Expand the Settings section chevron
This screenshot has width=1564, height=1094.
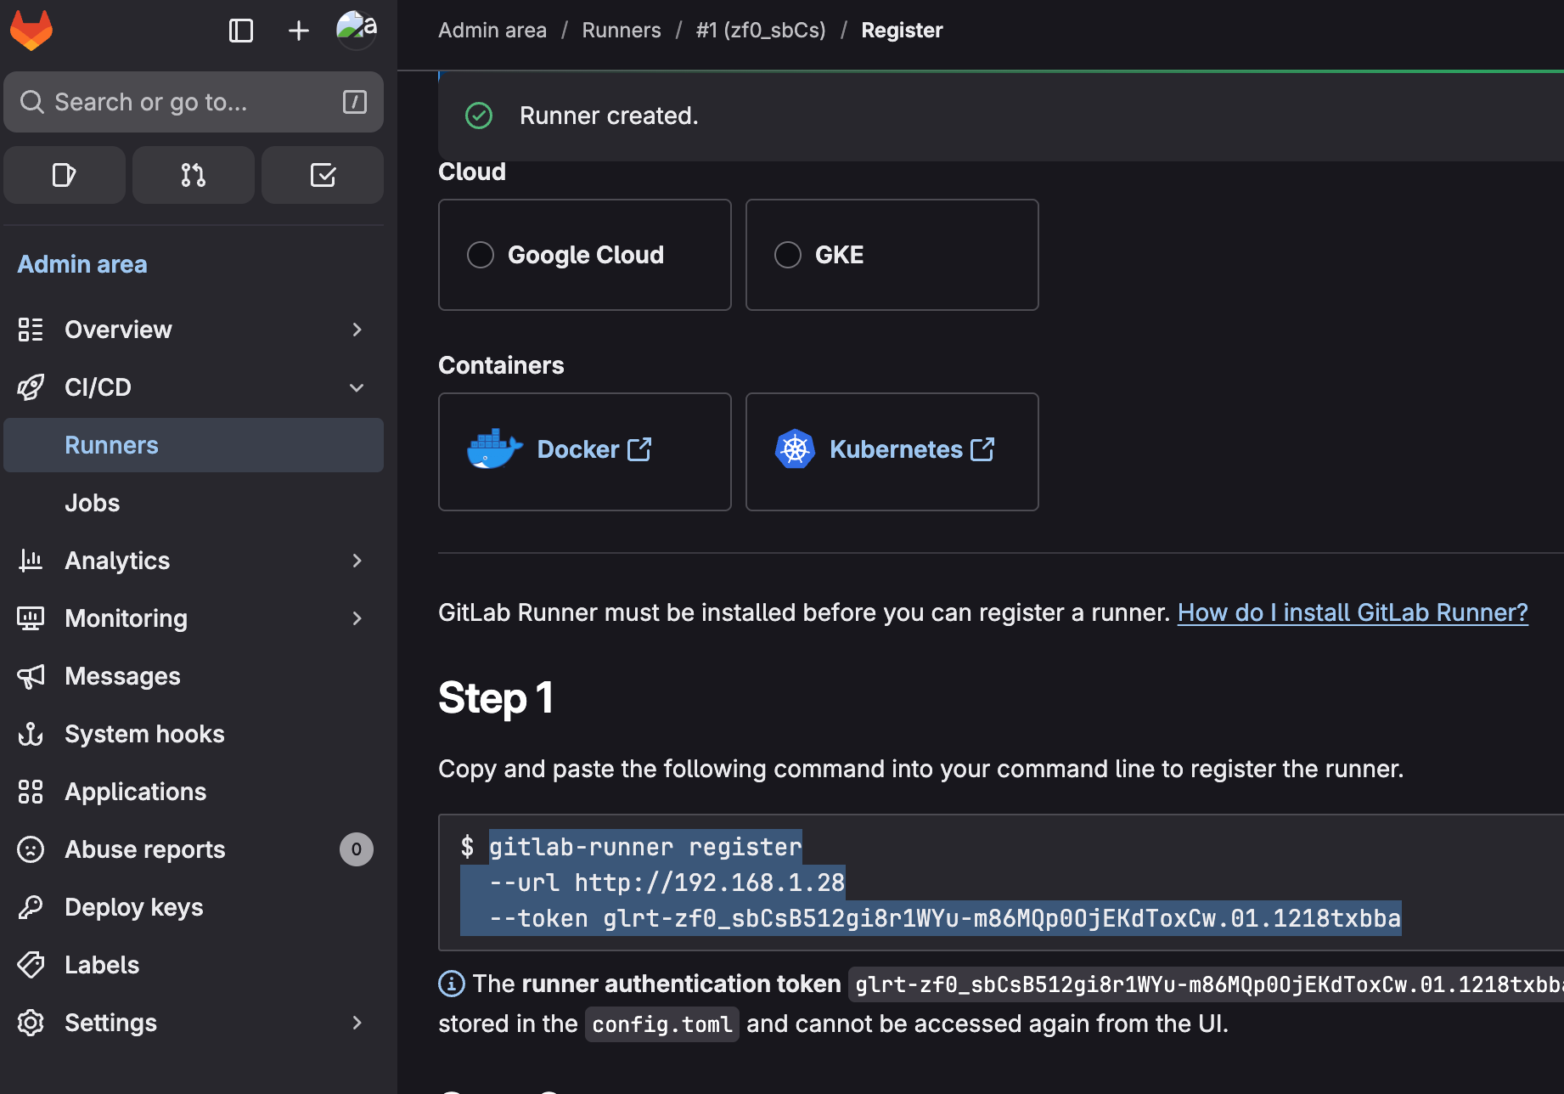coord(357,1023)
